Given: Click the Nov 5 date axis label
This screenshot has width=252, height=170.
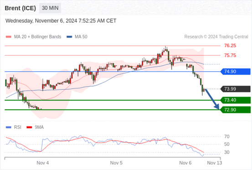Looking at the screenshot, I should pyautogui.click(x=116, y=163).
